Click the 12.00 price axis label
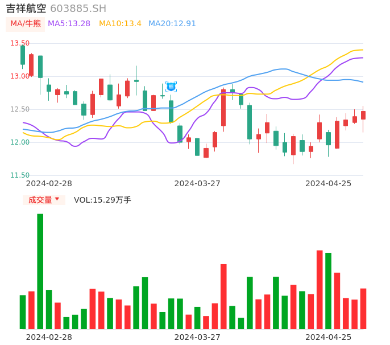 point(20,142)
